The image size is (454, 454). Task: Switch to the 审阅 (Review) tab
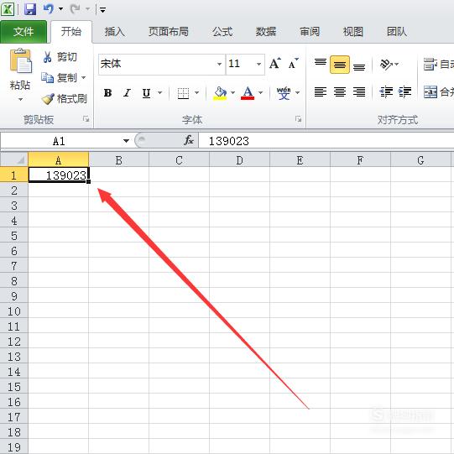309,31
